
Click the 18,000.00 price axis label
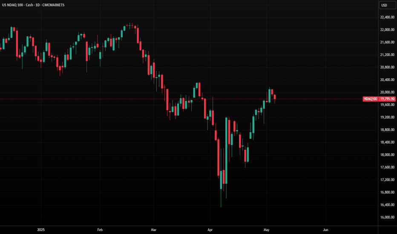click(387, 155)
